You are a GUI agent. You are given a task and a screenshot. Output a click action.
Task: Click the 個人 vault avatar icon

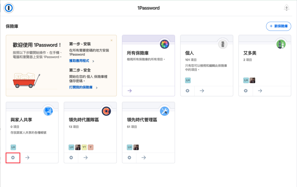(x=222, y=44)
